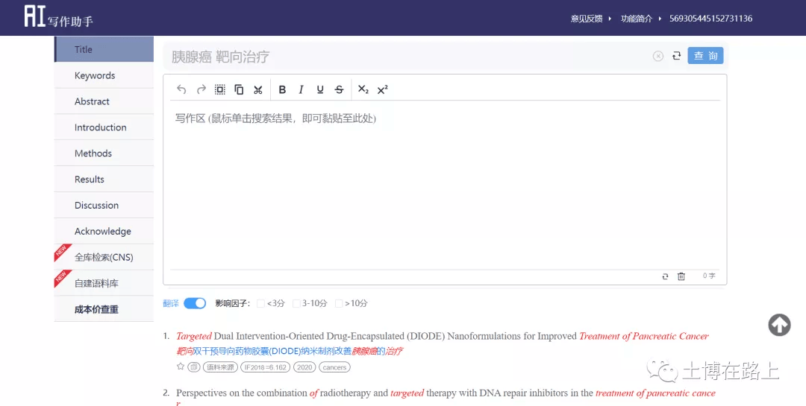
Task: Star the first search result
Action: pos(181,367)
